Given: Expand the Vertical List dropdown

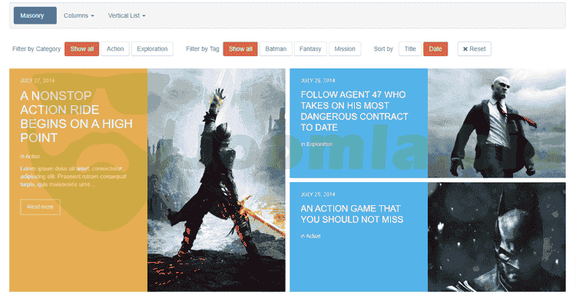Looking at the screenshot, I should pyautogui.click(x=127, y=16).
